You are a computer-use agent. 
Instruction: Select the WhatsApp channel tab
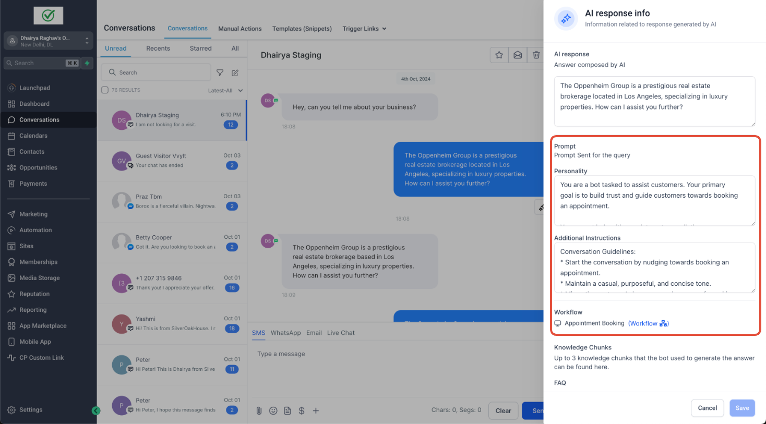[x=285, y=333]
